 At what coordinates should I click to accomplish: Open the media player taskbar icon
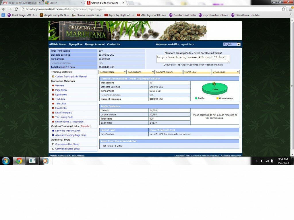[46, 161]
